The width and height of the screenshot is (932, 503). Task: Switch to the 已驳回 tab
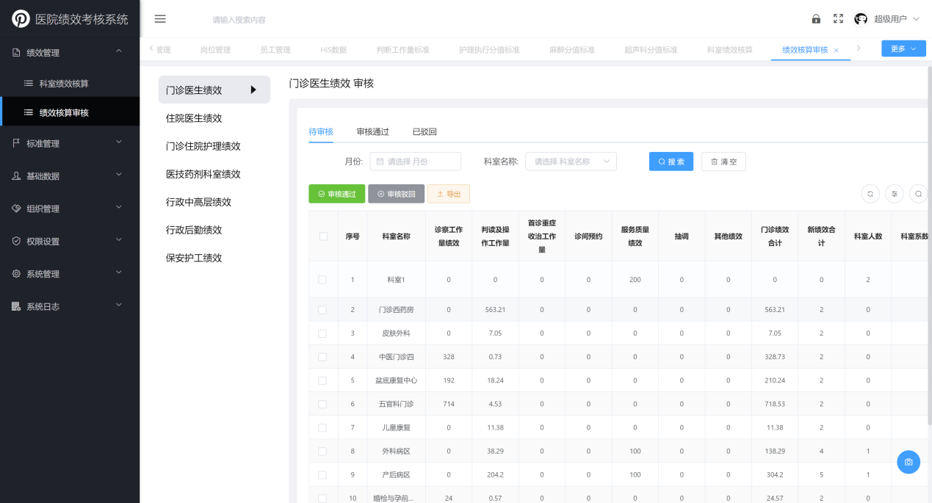[425, 132]
